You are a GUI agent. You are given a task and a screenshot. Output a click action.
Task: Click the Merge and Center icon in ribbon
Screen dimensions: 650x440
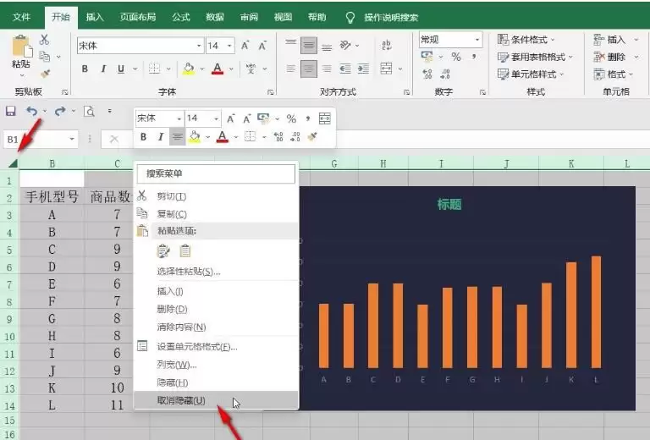click(386, 69)
